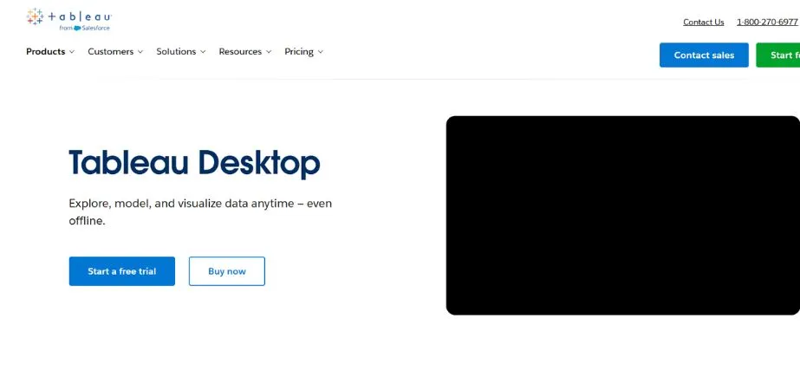Open the Products menu

(50, 51)
